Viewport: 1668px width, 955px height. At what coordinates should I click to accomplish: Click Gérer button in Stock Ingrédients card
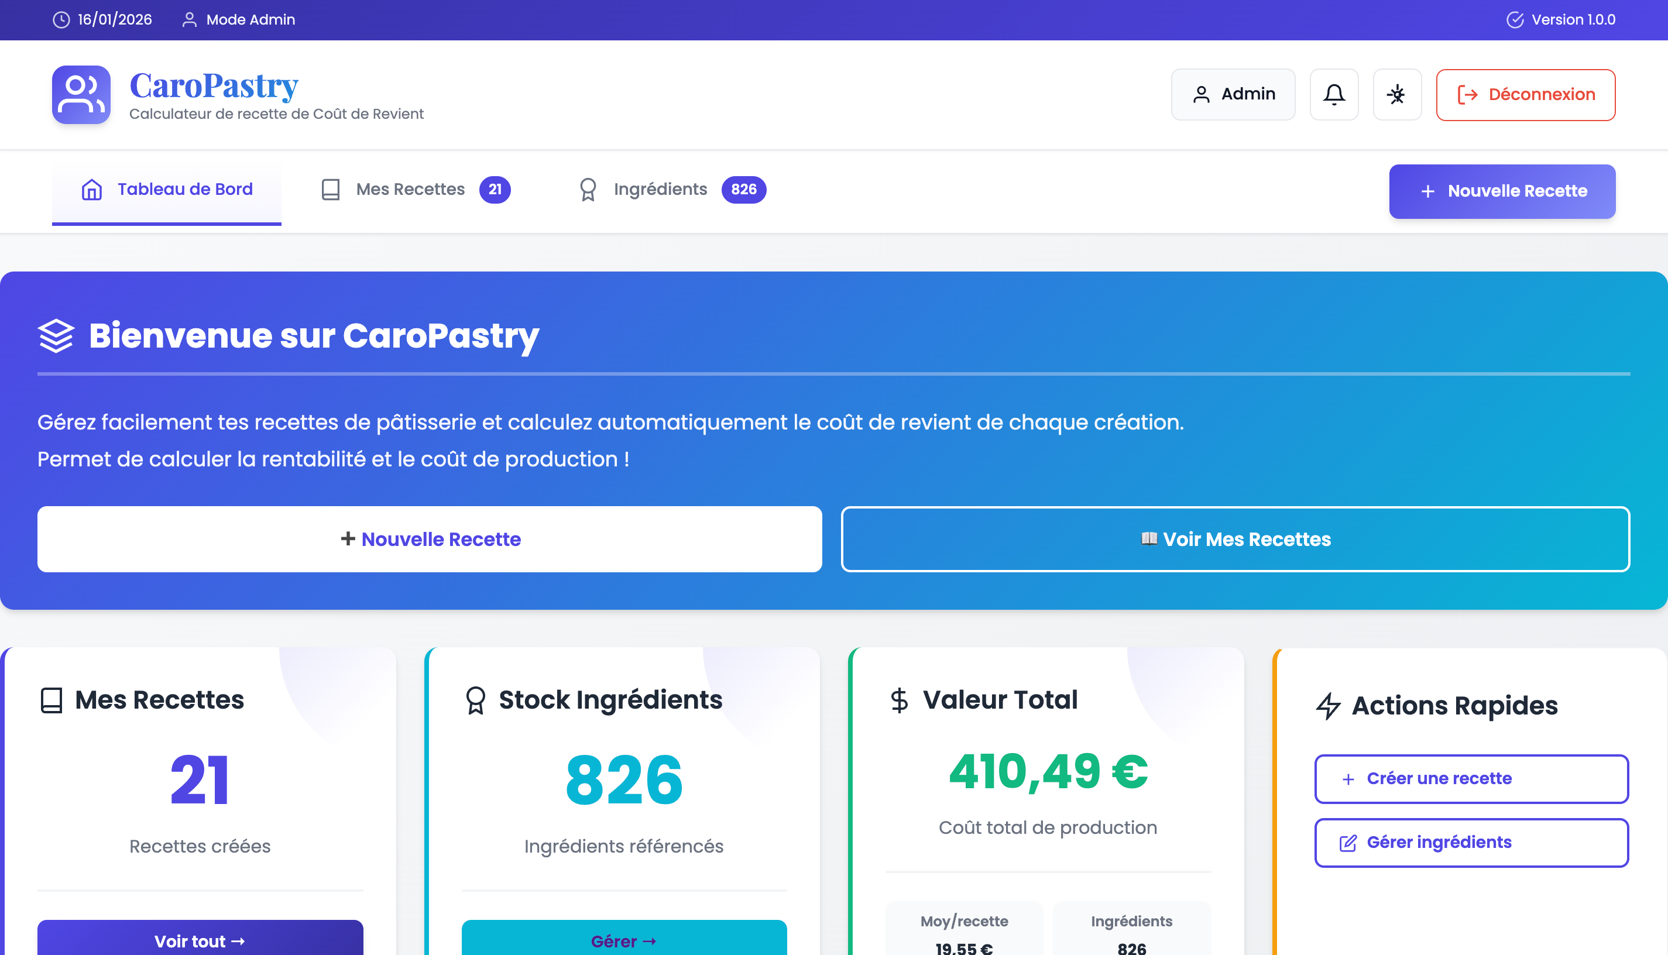pyautogui.click(x=624, y=940)
